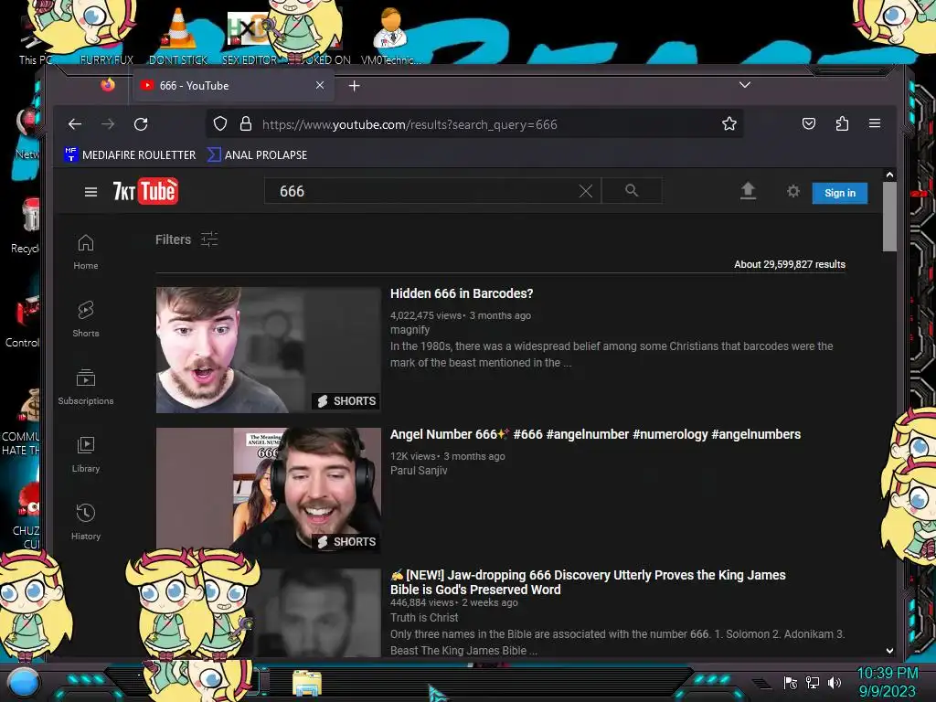Open the extensions puzzle icon
The width and height of the screenshot is (936, 702).
point(842,123)
